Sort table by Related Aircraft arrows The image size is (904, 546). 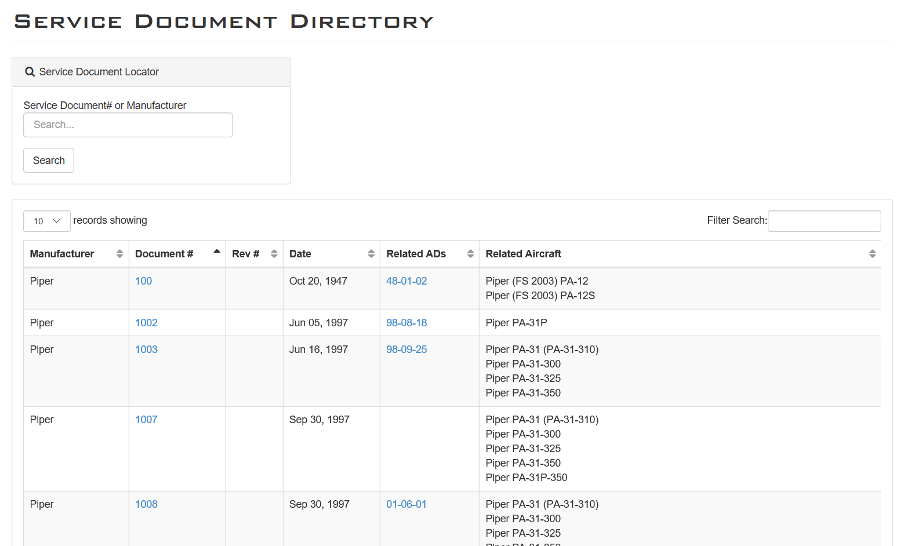[x=872, y=254]
